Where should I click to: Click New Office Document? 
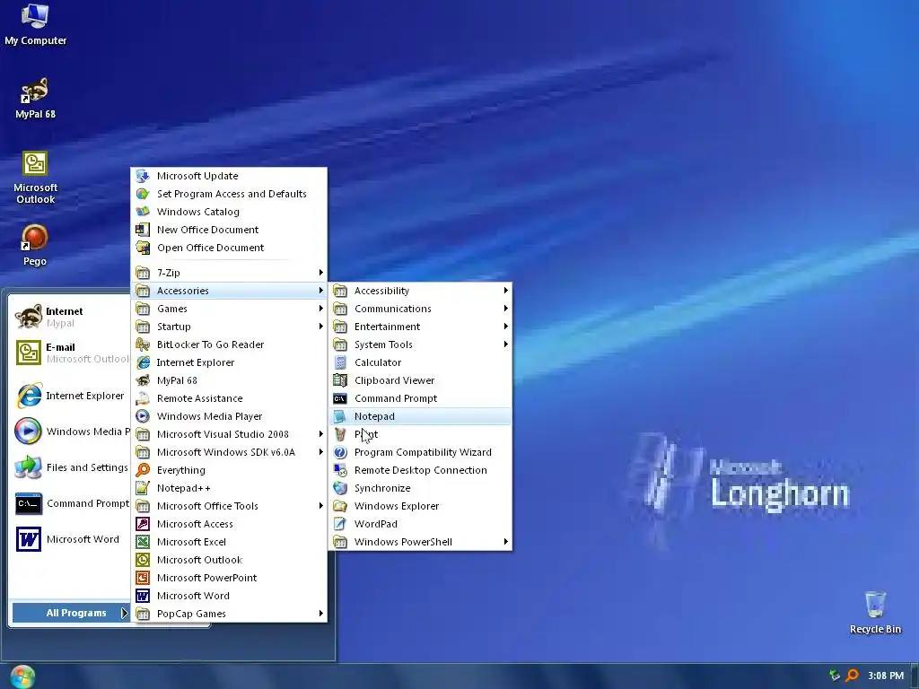click(229, 230)
